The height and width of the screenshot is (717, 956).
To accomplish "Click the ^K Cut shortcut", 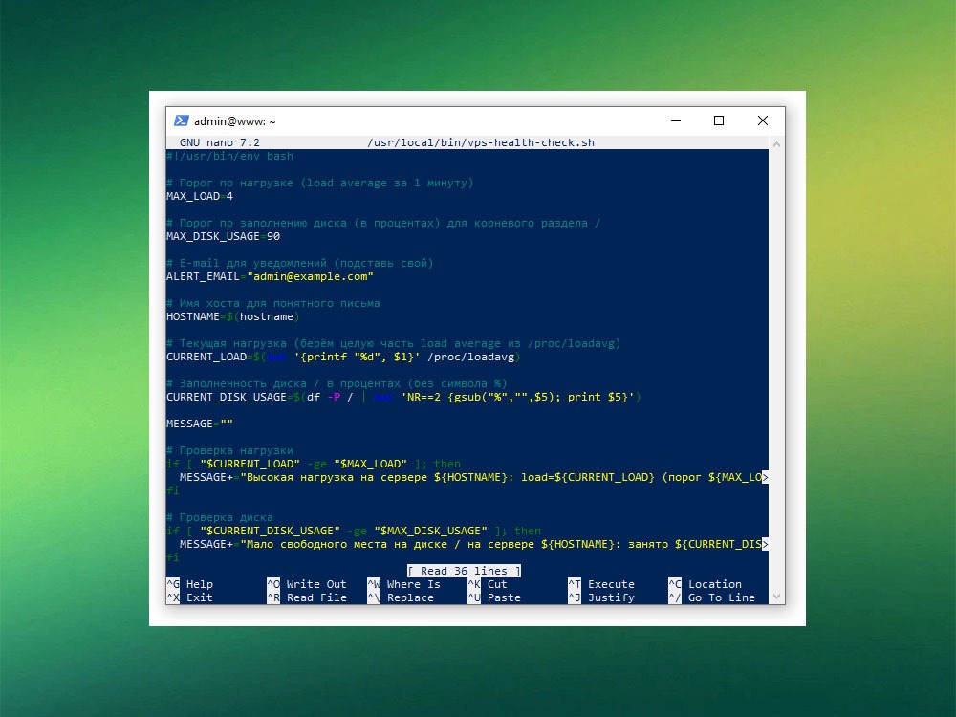I will click(x=488, y=584).
